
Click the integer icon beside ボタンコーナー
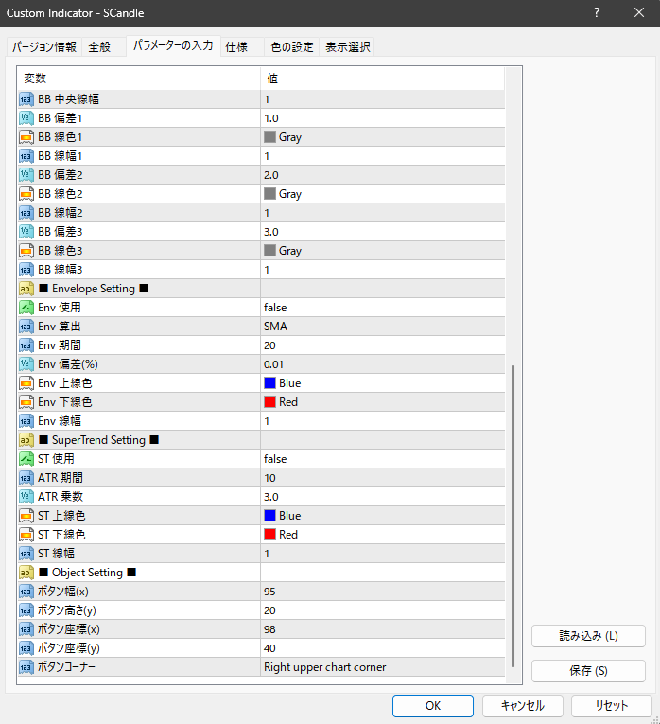tap(26, 667)
